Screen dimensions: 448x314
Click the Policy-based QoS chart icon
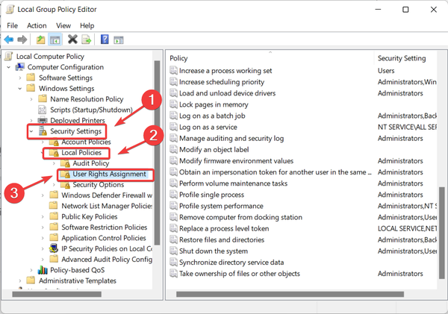(43, 270)
